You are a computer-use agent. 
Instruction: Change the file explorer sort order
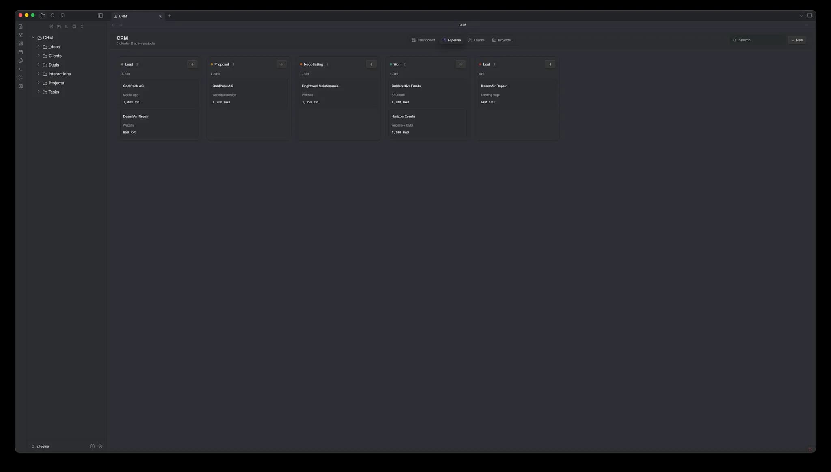pyautogui.click(x=67, y=26)
